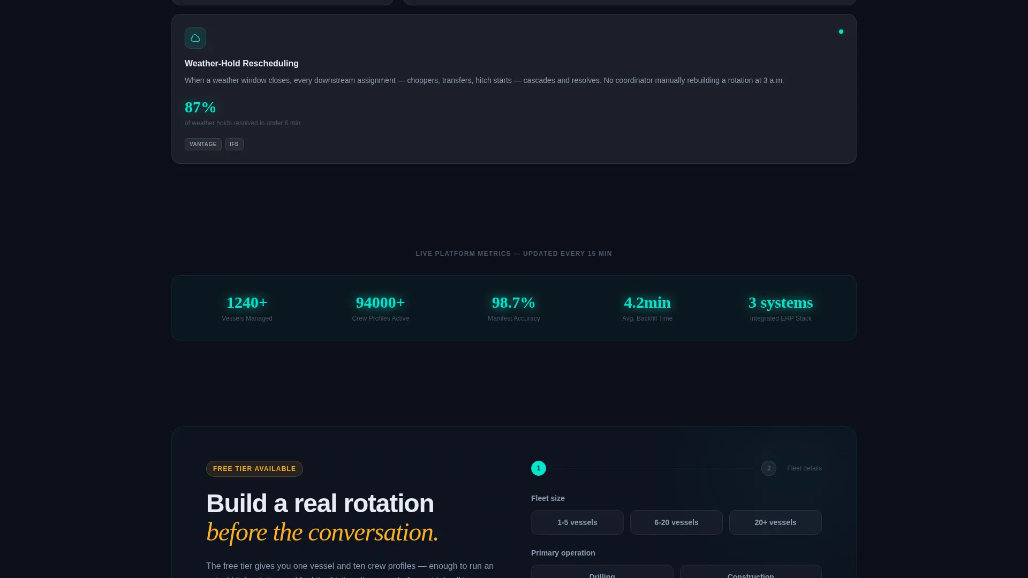This screenshot has width=1028, height=578.
Task: Click the Crew Profiles Active label
Action: tap(380, 318)
